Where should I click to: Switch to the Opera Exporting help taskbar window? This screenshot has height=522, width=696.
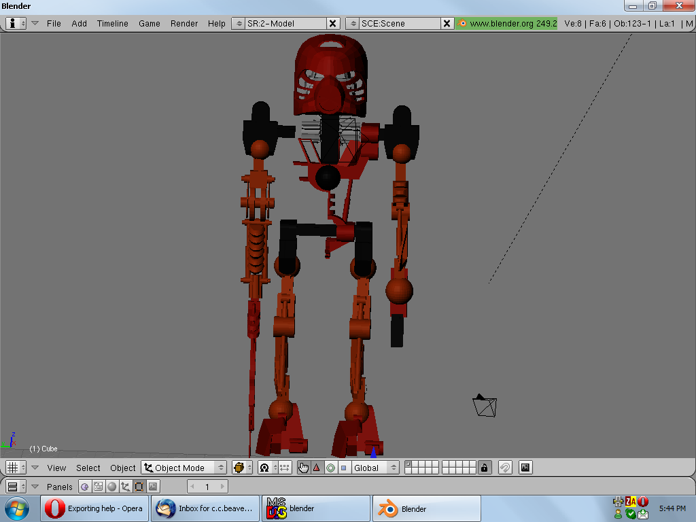[x=95, y=508]
